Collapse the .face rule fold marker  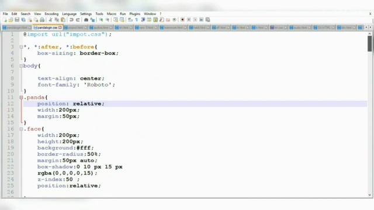click(x=21, y=129)
